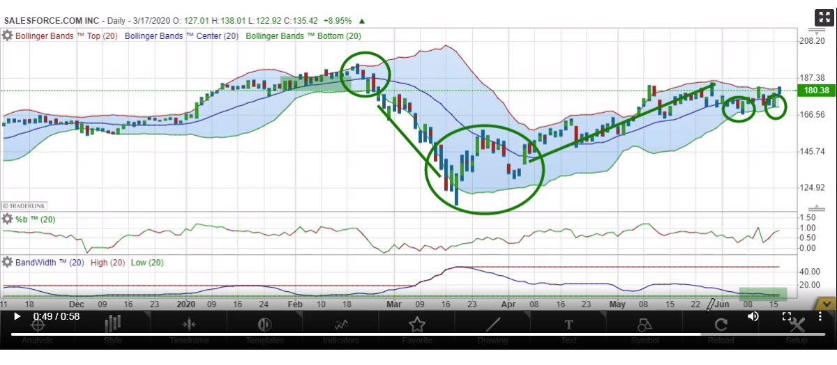The width and height of the screenshot is (837, 365).
Task: Mark chart as Favorite with star icon
Action: tap(417, 329)
